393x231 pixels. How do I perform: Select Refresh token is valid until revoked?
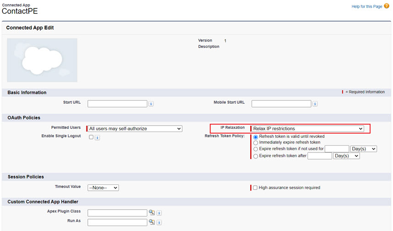(255, 137)
